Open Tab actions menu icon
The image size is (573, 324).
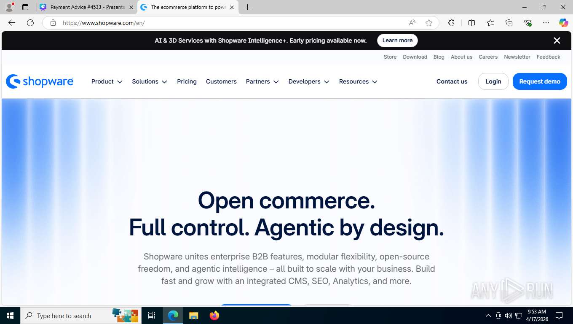click(25, 7)
